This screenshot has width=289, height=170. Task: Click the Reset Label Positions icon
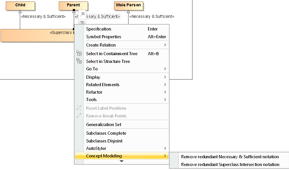(79, 108)
